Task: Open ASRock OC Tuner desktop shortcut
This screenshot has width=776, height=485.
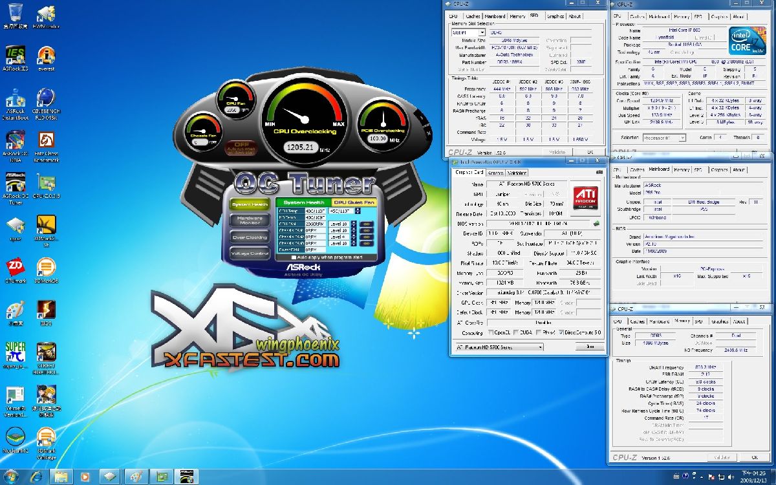Action: pos(15,189)
